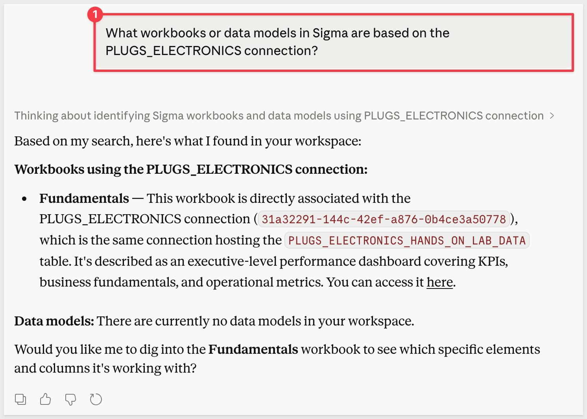Click bold 'Fundamentals' in the closing question

click(253, 349)
